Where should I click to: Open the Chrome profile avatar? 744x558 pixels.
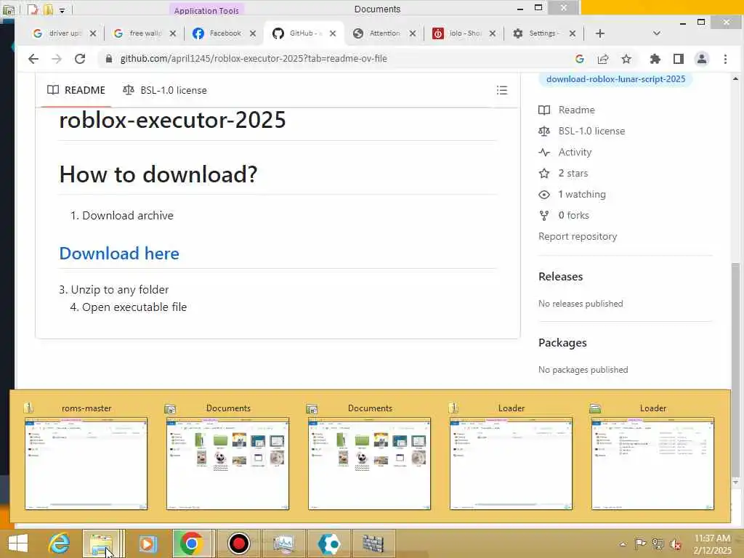[x=702, y=59]
